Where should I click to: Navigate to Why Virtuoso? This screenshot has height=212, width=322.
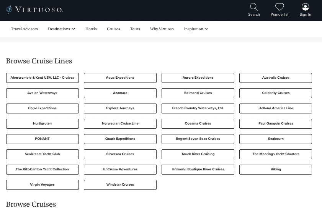coord(162,29)
